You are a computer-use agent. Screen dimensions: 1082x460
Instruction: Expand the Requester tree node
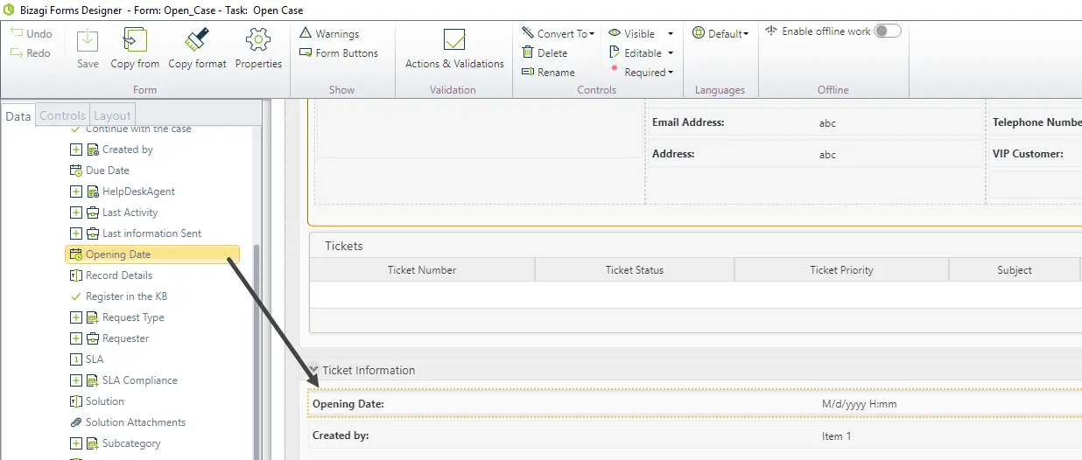click(76, 338)
